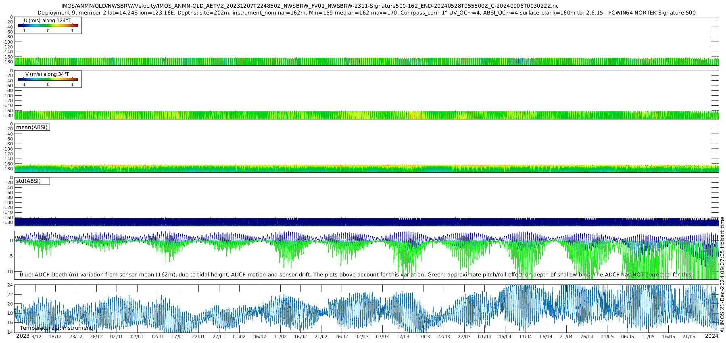Click the Deployment 9 metadata line
Screen dimensions: 726x343
367,13
